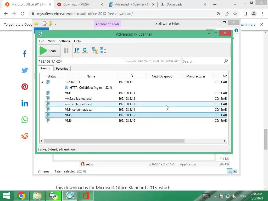Viewport: 268px width, 201px height.
Task: Reload the current page
Action: [23, 14]
